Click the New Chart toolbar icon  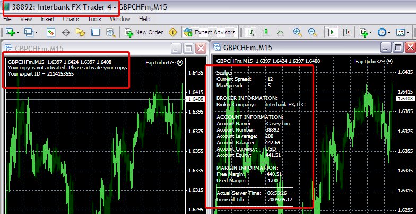[x=10, y=32]
